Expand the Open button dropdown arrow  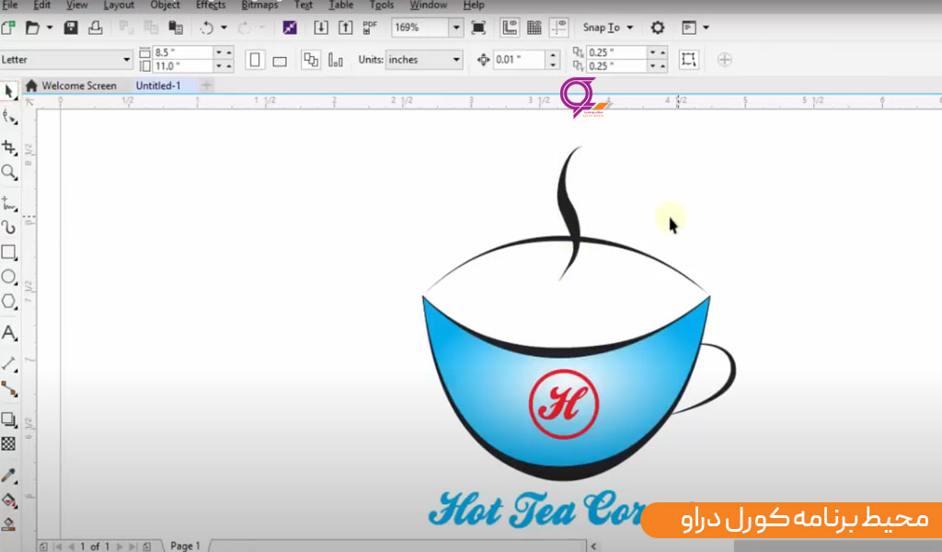tap(50, 28)
